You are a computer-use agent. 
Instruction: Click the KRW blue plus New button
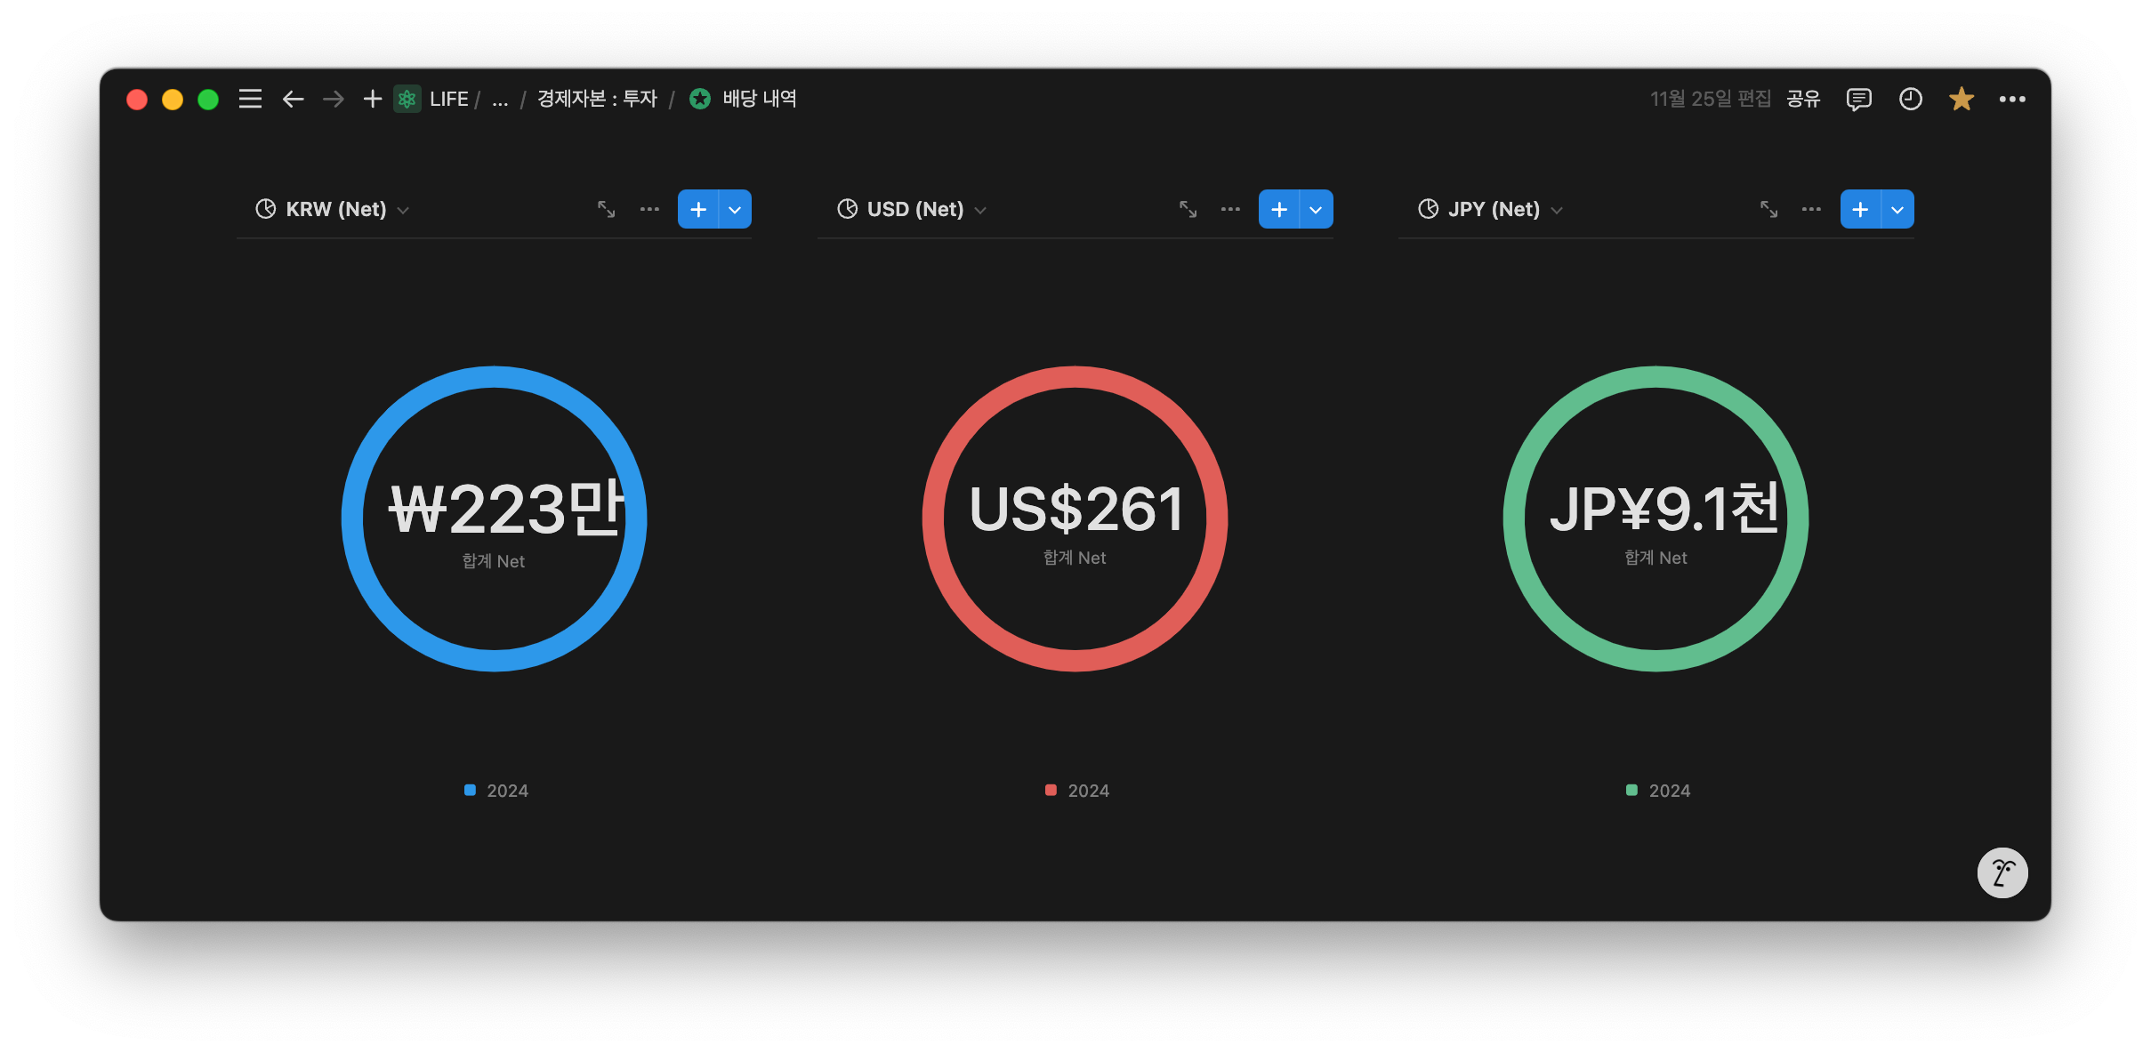[698, 209]
